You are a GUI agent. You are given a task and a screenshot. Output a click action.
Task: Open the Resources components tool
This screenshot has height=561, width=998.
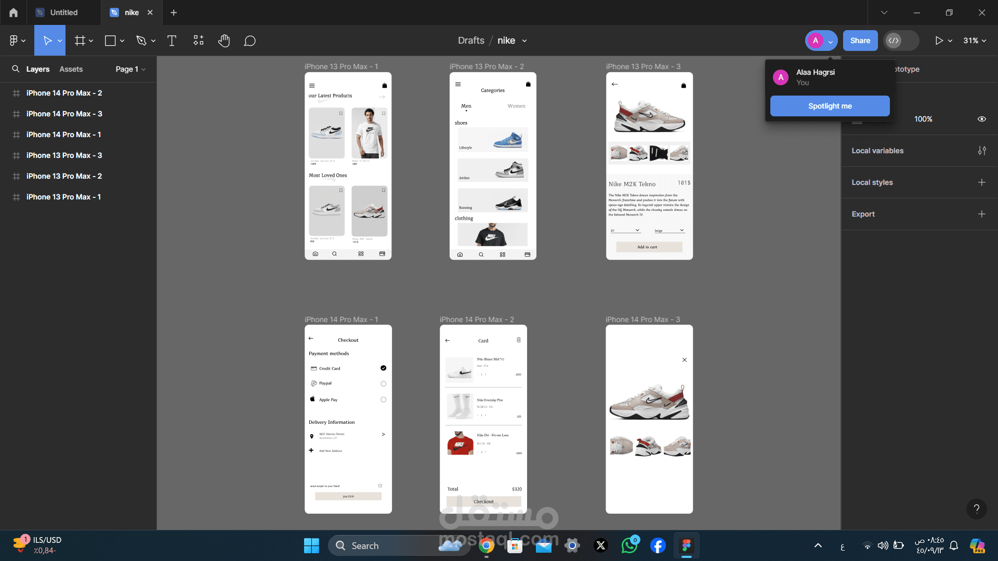198,41
